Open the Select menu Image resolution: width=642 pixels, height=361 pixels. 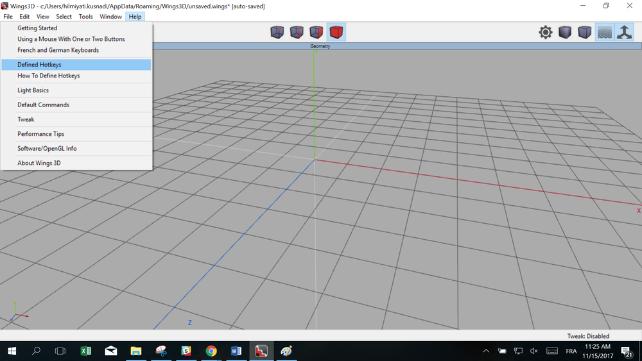coord(64,17)
